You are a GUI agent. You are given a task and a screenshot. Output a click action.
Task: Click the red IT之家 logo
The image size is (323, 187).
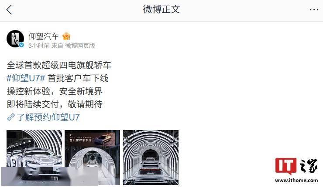[x=285, y=166]
